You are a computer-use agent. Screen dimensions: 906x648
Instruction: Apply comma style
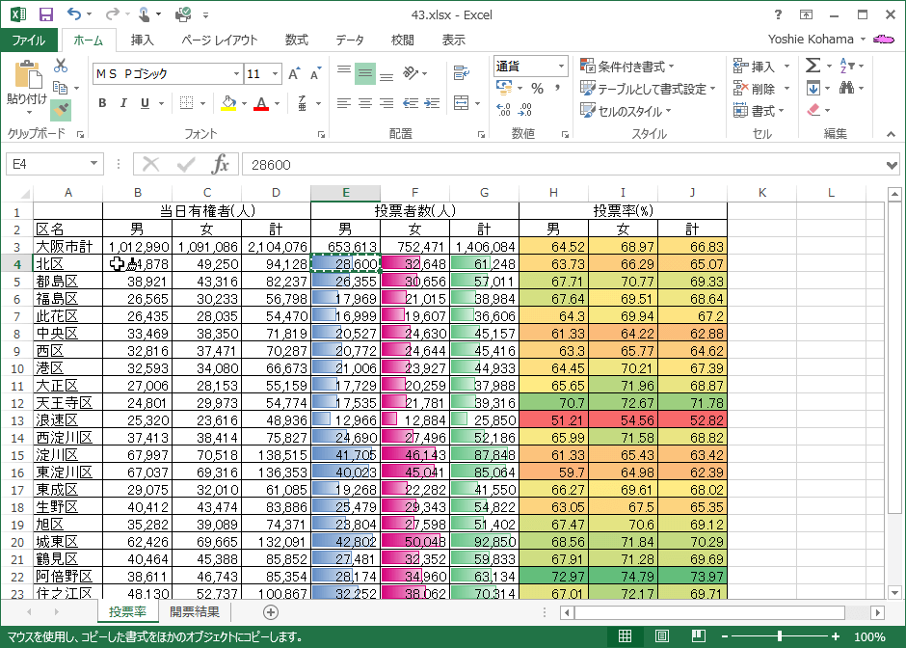558,88
